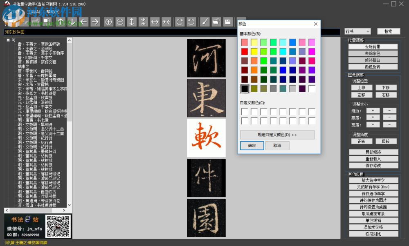Click the 右移 button

[x=386, y=95]
